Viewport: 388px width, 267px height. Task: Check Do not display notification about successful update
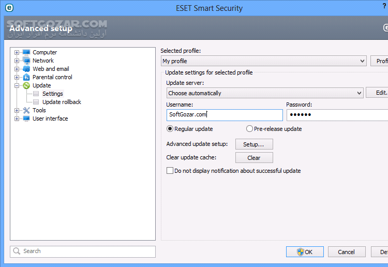pyautogui.click(x=170, y=171)
